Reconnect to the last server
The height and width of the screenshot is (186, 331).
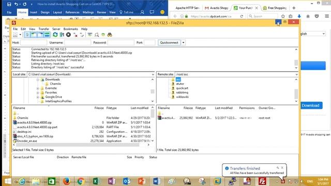(x=82, y=35)
